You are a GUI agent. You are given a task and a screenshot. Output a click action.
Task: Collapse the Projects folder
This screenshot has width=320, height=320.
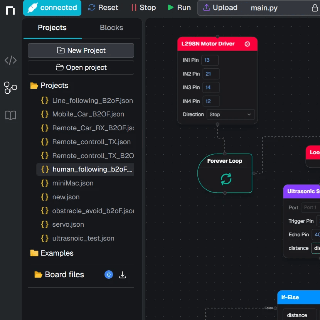click(x=49, y=85)
